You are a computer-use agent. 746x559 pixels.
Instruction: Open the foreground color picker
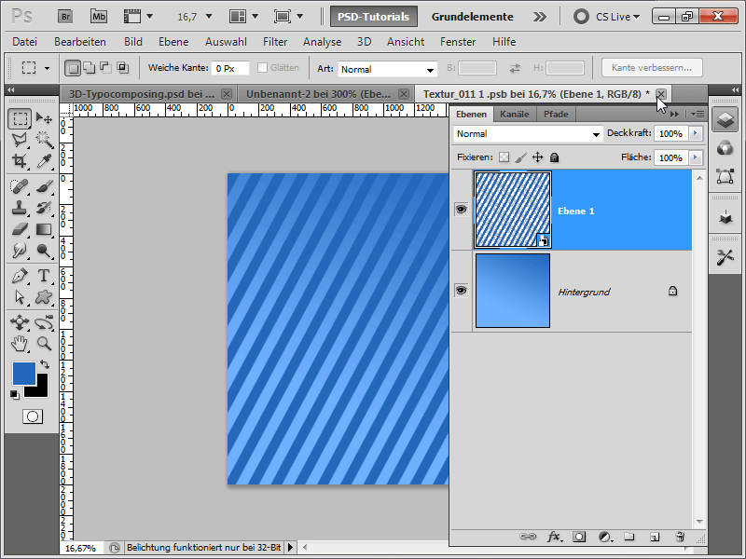coord(24,374)
